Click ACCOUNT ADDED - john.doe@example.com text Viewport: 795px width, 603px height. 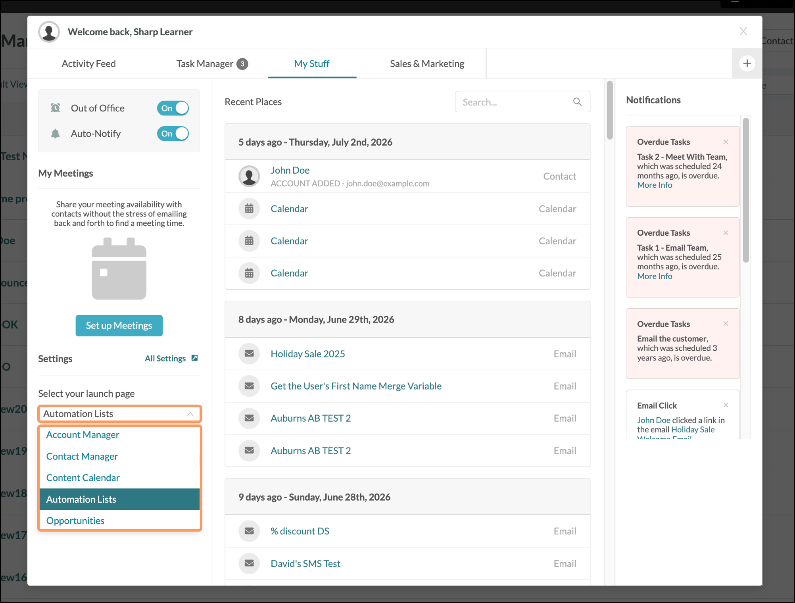350,183
